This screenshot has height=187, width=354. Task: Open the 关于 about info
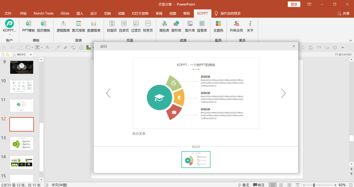point(250,26)
